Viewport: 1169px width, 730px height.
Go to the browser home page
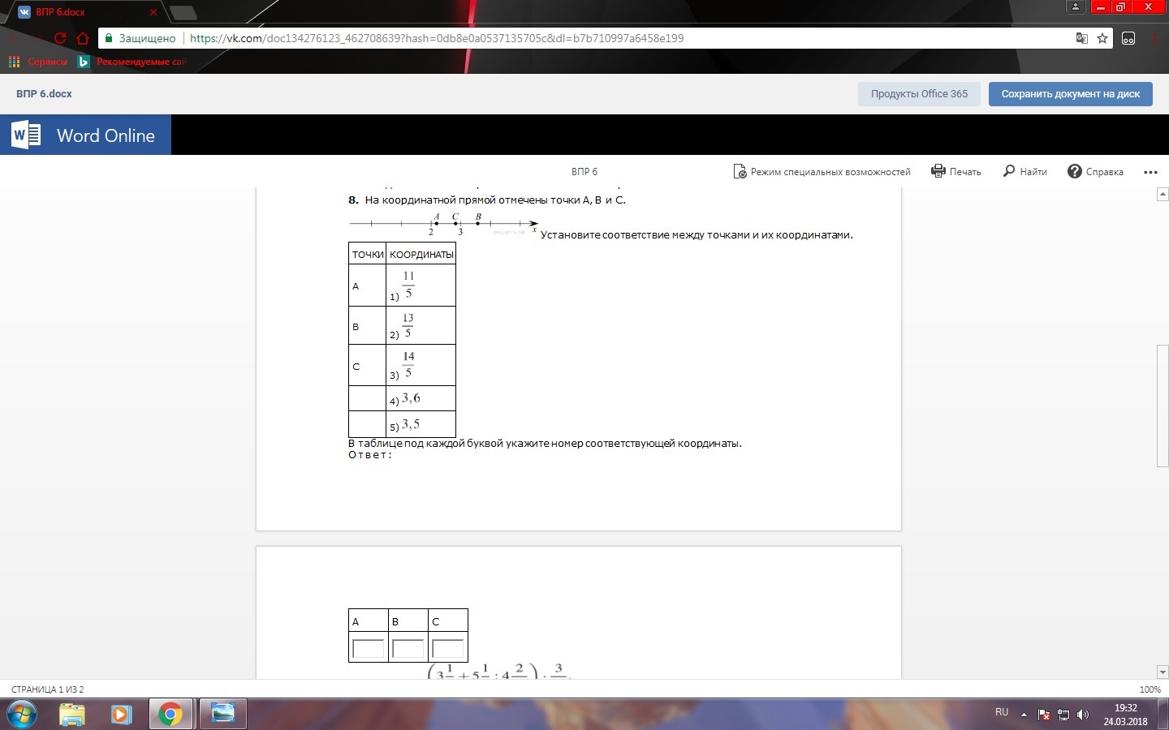[x=82, y=38]
